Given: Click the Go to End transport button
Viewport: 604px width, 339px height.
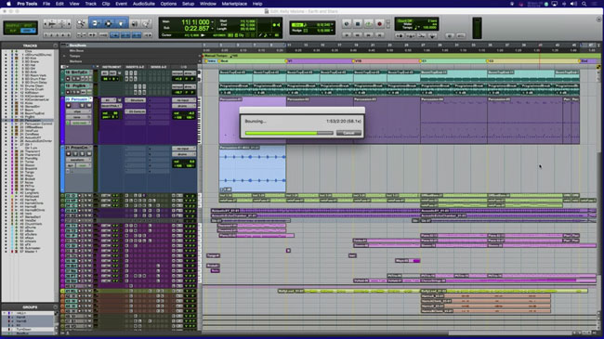Looking at the screenshot, I should [x=379, y=35].
